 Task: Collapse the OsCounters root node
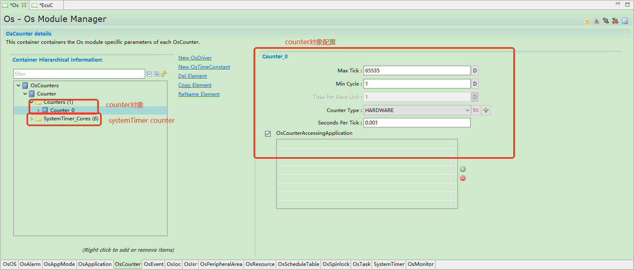(x=18, y=86)
